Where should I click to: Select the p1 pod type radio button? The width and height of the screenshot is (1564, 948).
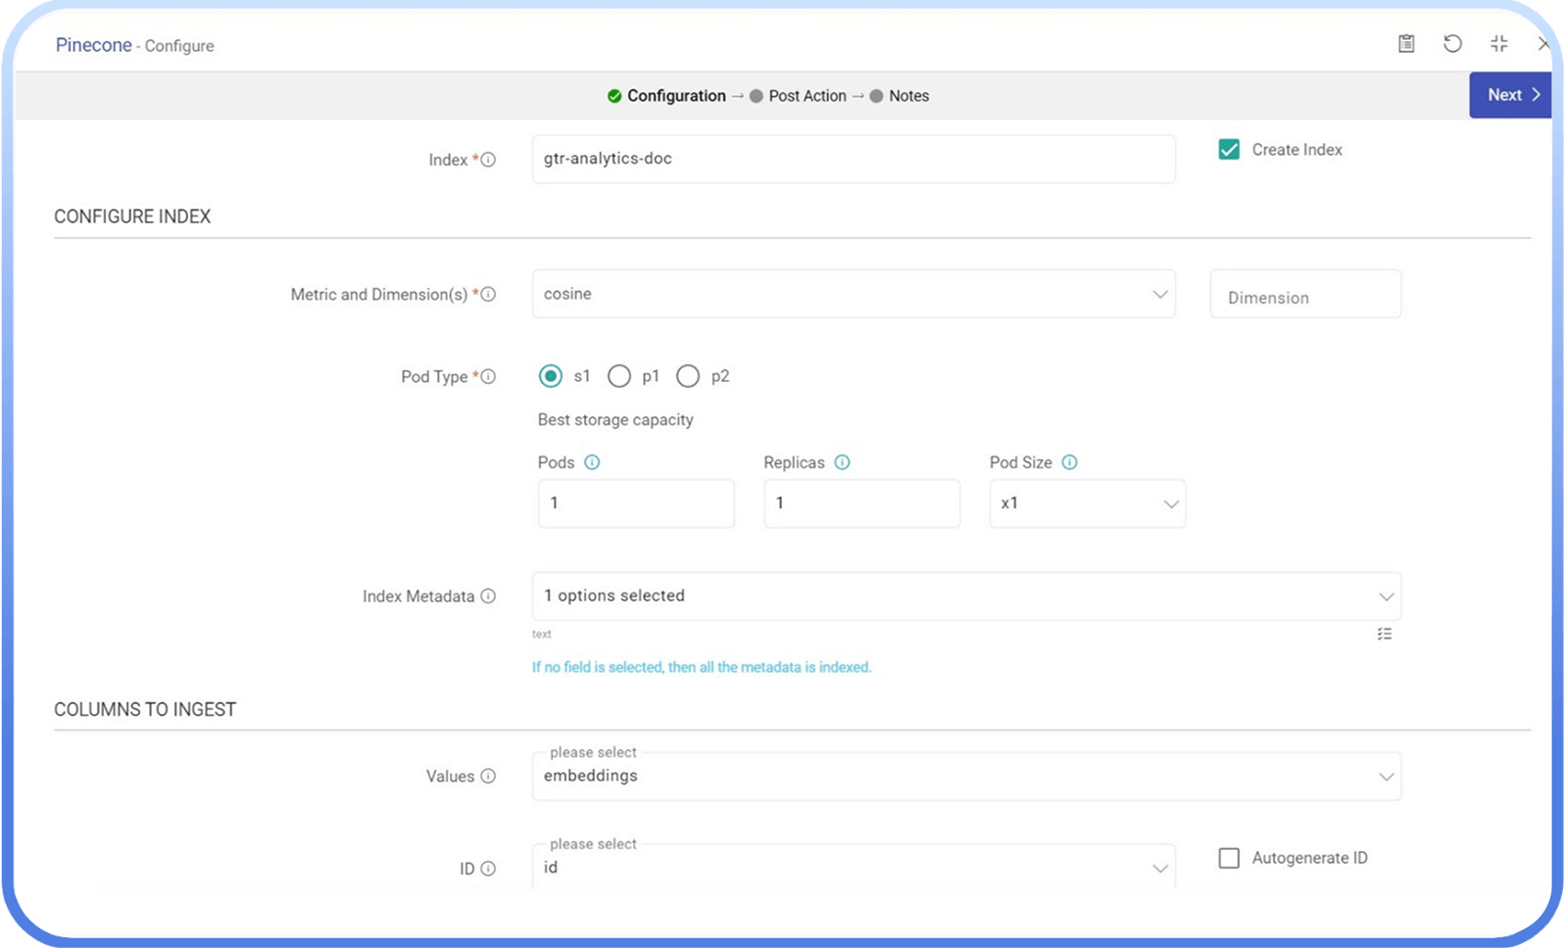(x=619, y=376)
